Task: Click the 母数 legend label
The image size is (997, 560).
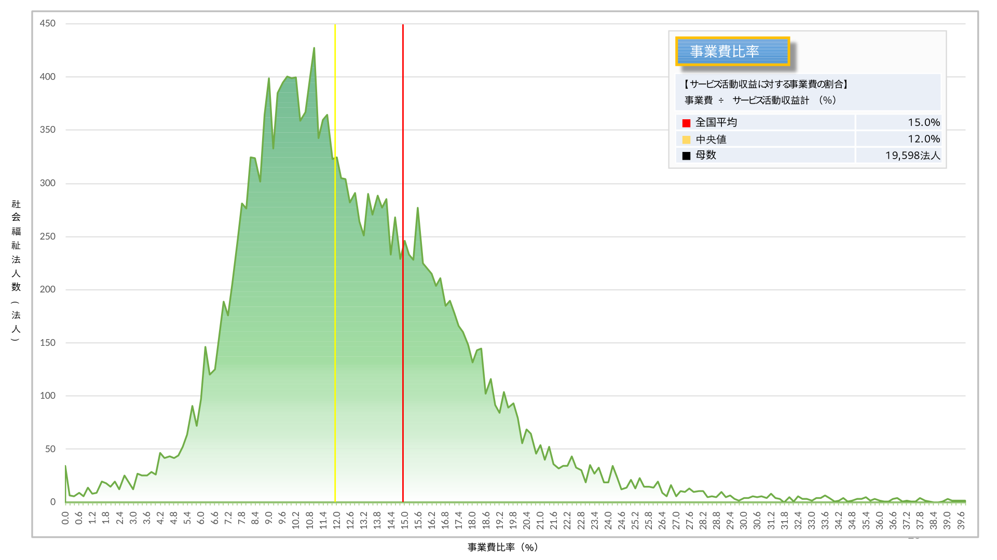Action: pyautogui.click(x=705, y=155)
